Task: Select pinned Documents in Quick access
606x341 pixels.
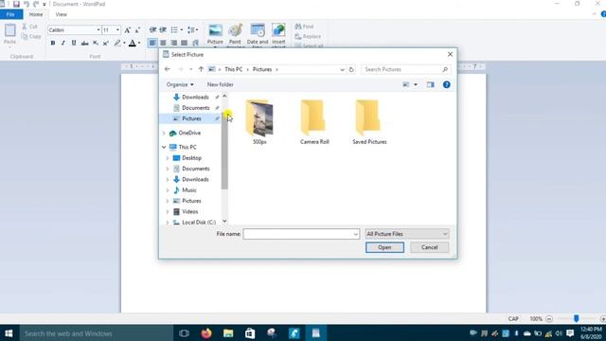Action: click(196, 108)
